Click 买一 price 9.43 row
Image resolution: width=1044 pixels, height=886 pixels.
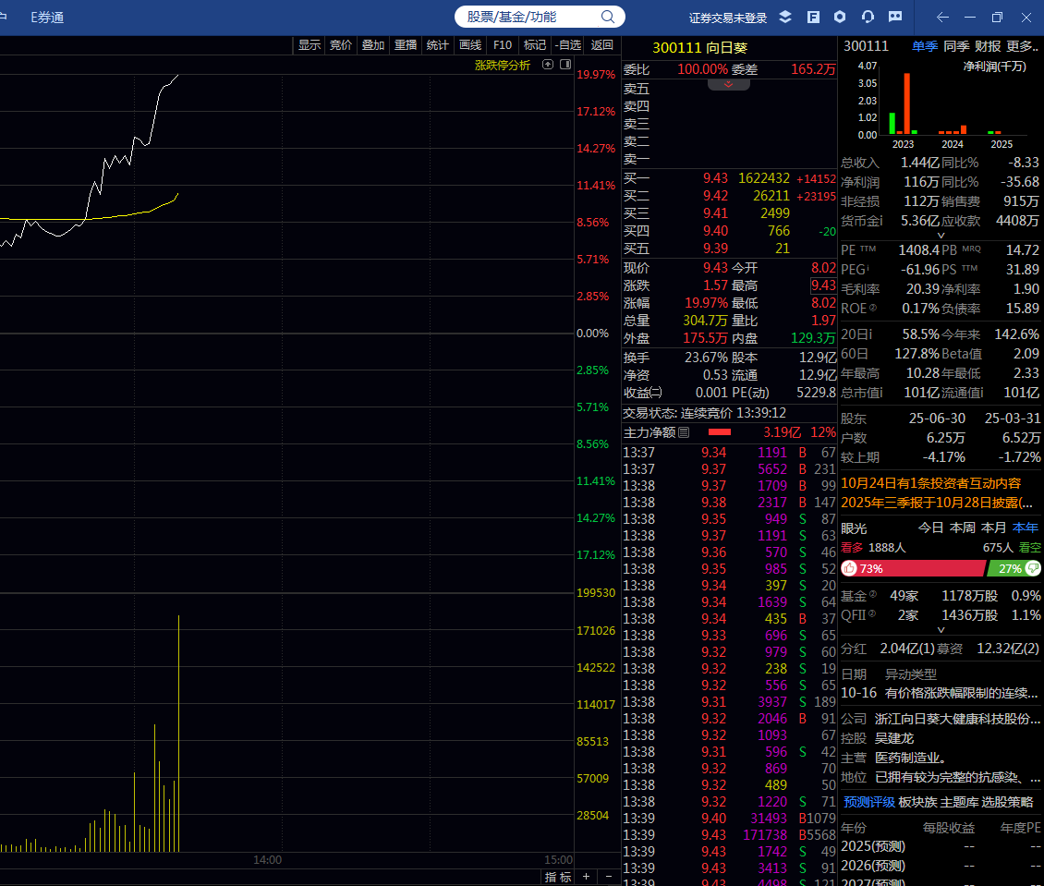pos(729,178)
